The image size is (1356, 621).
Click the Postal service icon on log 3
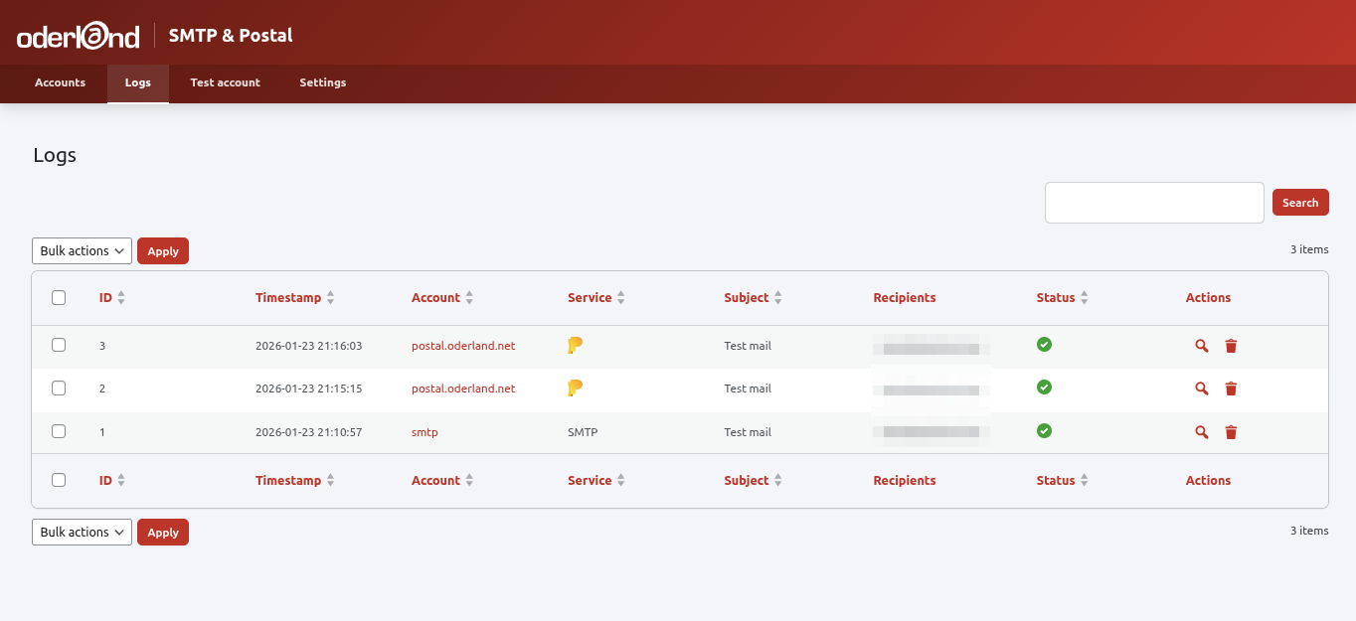(576, 345)
